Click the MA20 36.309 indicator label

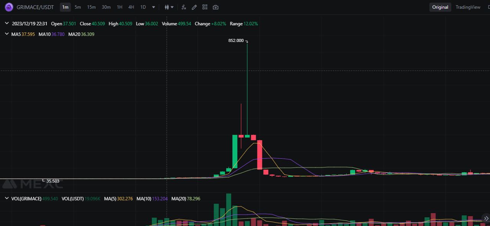(x=82, y=34)
